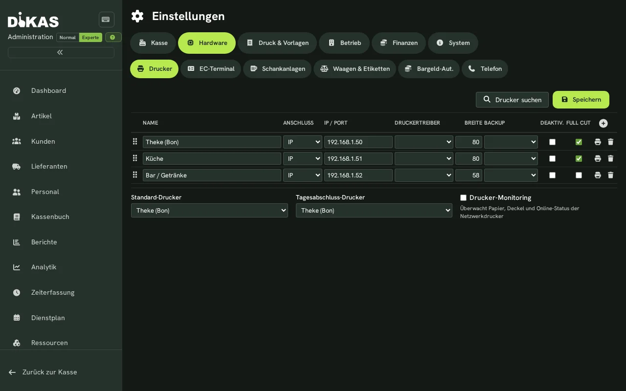Viewport: 626px width, 391px height.
Task: Switch to Normal mode
Action: [67, 38]
